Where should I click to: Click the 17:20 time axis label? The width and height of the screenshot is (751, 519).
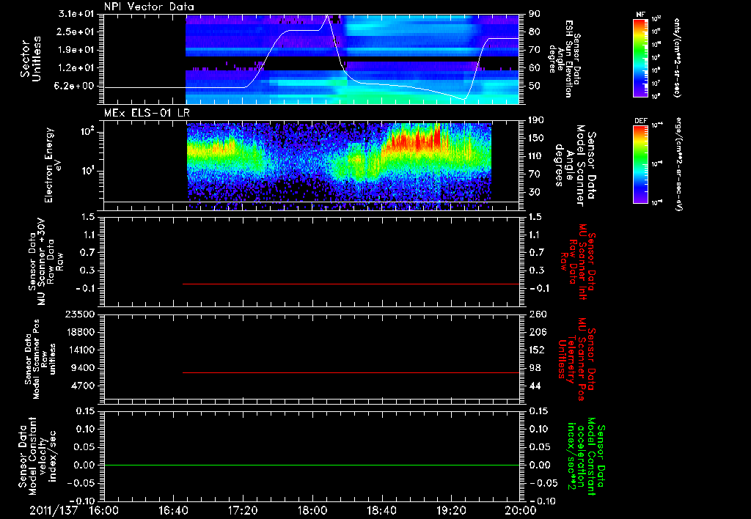(x=243, y=510)
